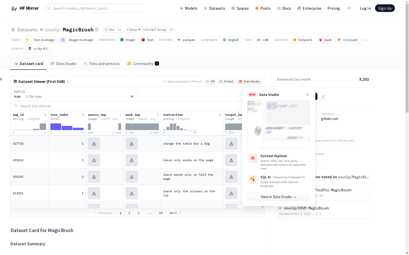The width and height of the screenshot is (409, 255).
Task: Focus the main search models box
Action: point(94,8)
